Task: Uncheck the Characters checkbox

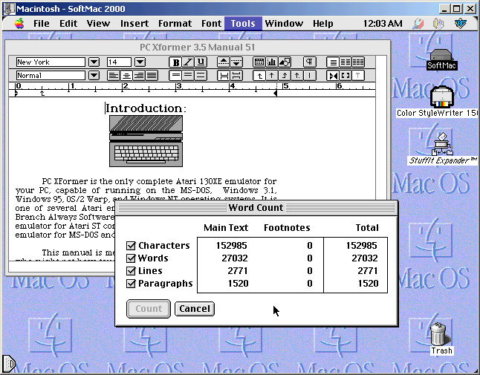Action: (x=131, y=246)
